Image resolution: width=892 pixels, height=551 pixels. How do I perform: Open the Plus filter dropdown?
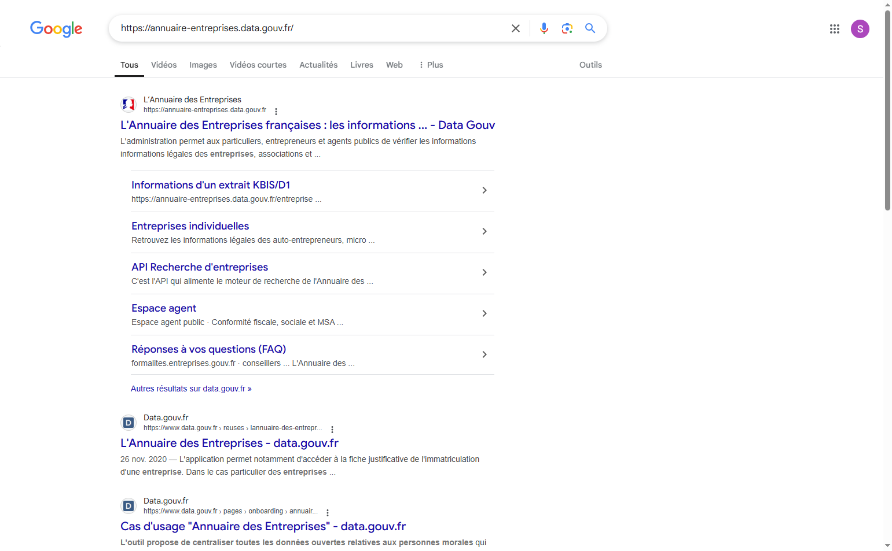431,65
